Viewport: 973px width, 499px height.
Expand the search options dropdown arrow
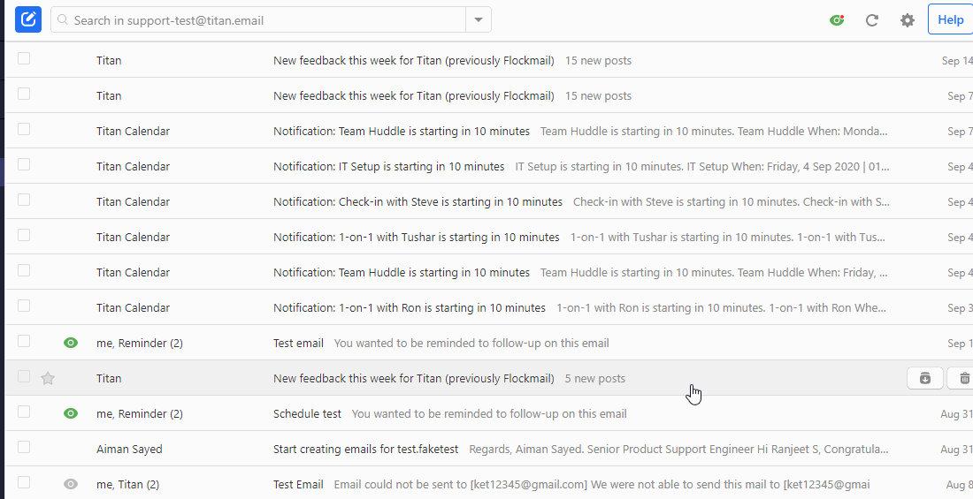[x=479, y=19]
